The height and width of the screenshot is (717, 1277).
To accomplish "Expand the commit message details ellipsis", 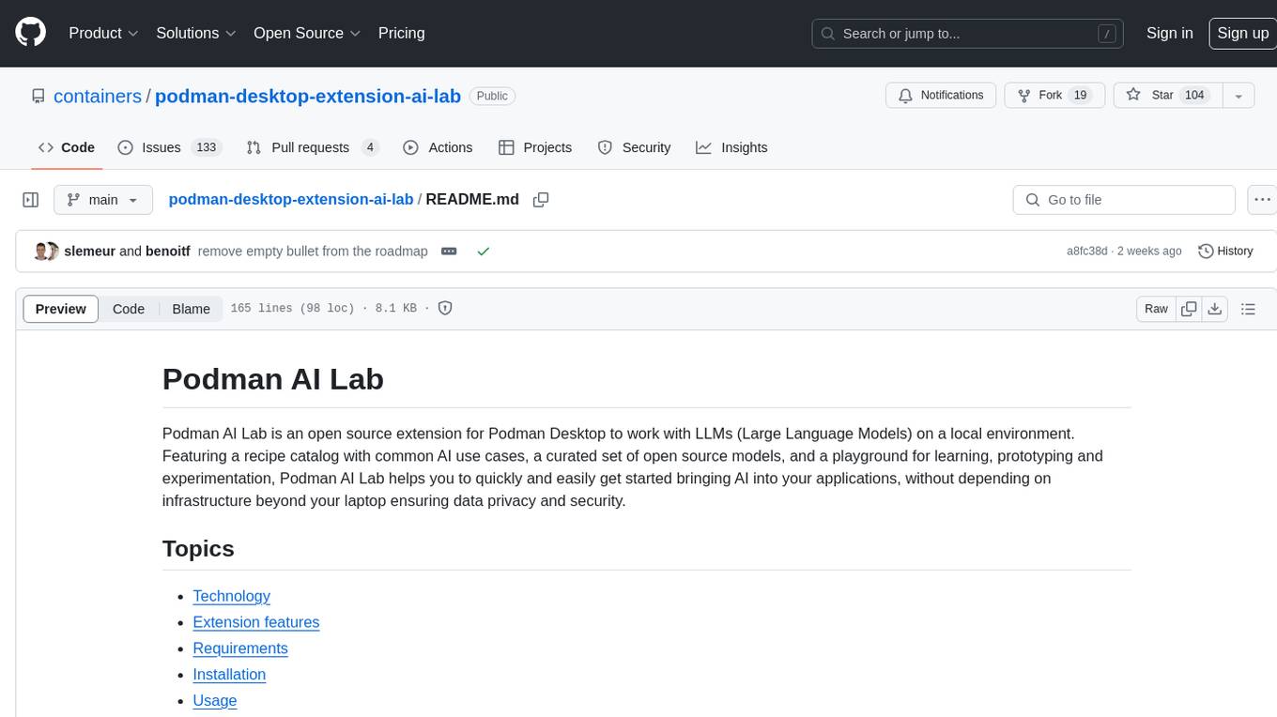I will (x=449, y=252).
